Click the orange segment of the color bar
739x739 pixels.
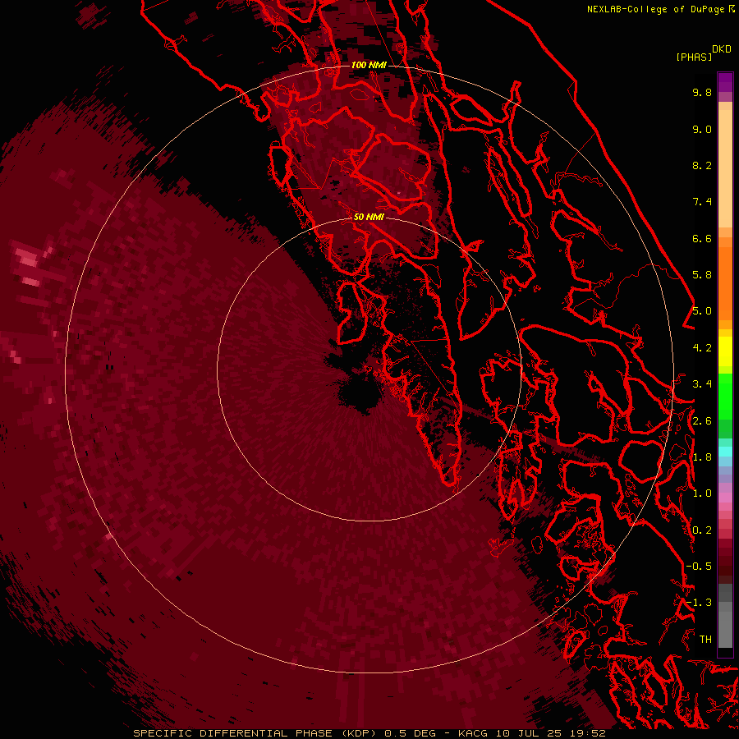pyautogui.click(x=725, y=282)
